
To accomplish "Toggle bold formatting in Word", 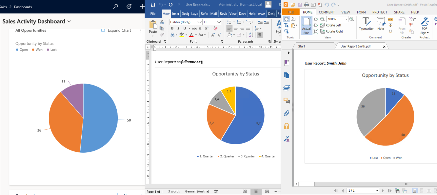I will point(172,28).
